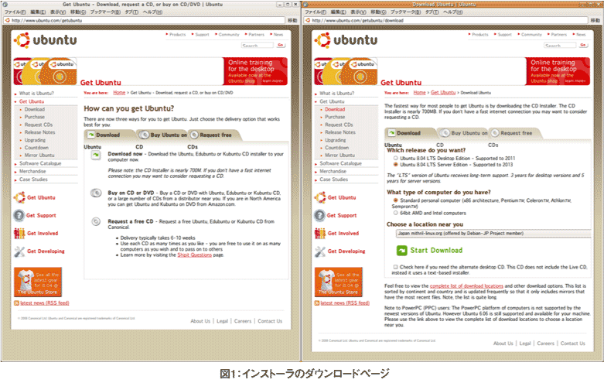Open What is Ubuntu? link in right window
Image resolution: width=604 pixels, height=383 pixels.
click(336, 94)
